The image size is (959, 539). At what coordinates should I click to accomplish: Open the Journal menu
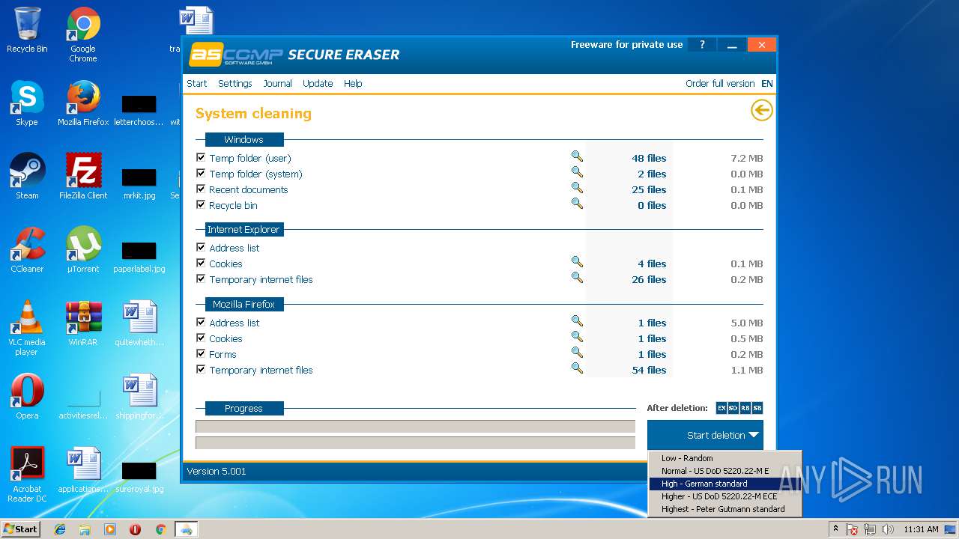click(x=277, y=84)
